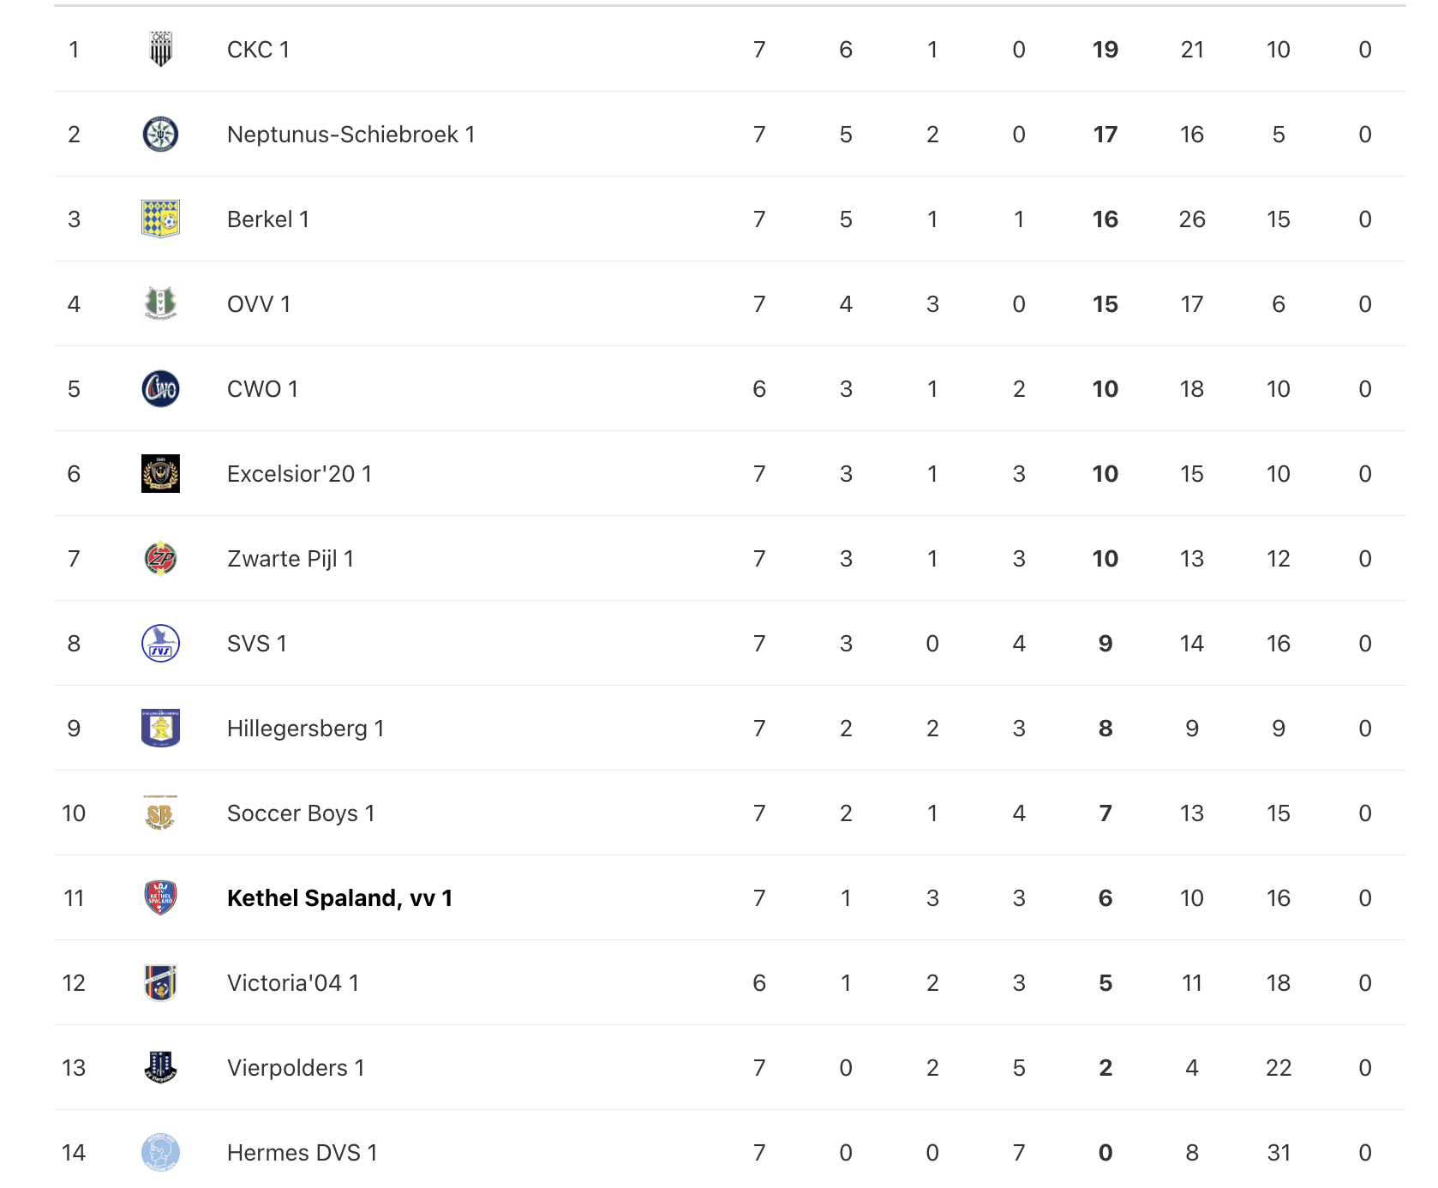Click the CWO round club logo

(160, 388)
